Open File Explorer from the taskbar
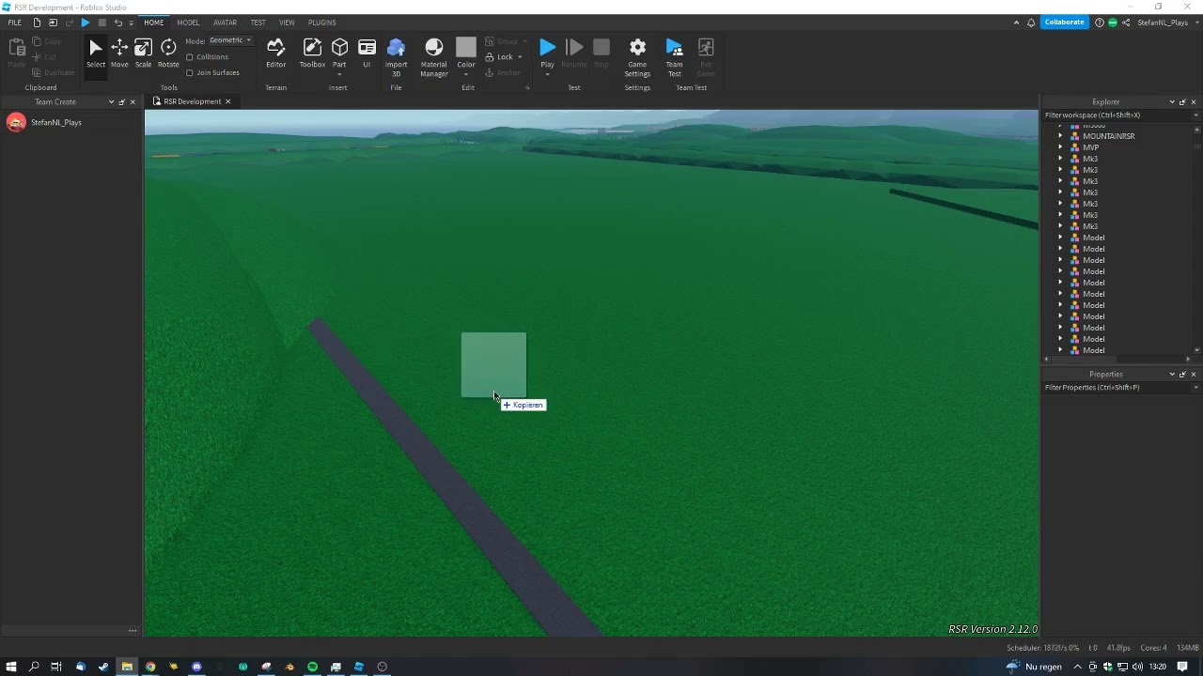The image size is (1203, 676). click(127, 667)
